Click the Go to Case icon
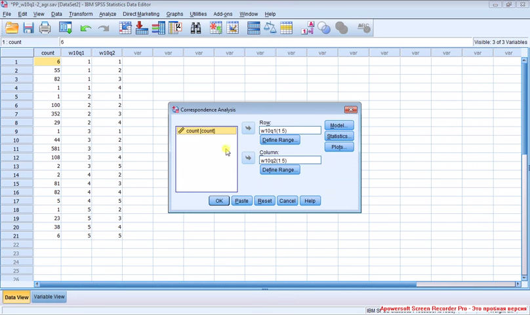The height and width of the screenshot is (315, 530). pyautogui.click(x=125, y=28)
